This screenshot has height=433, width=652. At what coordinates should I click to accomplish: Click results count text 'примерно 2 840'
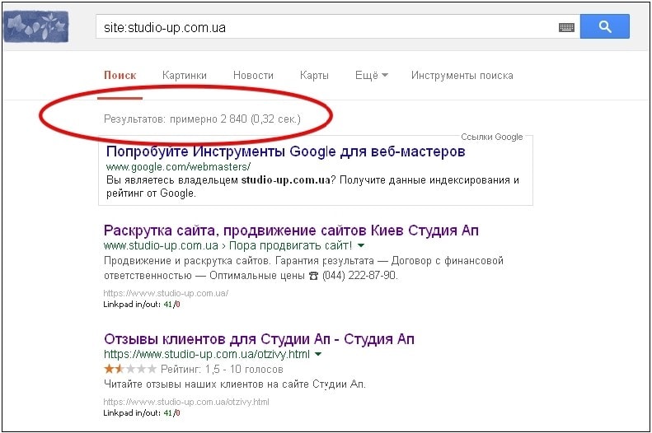(209, 119)
